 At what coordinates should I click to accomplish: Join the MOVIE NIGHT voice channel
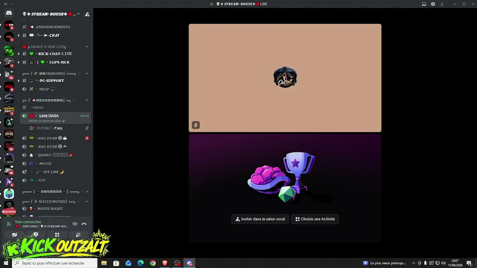pos(56,208)
